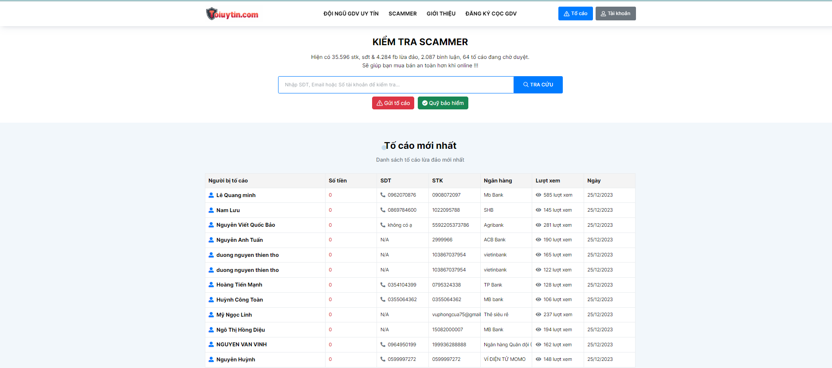Open report for Hoàng Tiến Mạnh
The width and height of the screenshot is (832, 368).
pos(239,285)
